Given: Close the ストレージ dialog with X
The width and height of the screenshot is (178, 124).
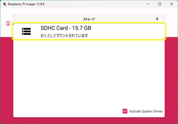Looking at the screenshot, I should [x=157, y=19].
